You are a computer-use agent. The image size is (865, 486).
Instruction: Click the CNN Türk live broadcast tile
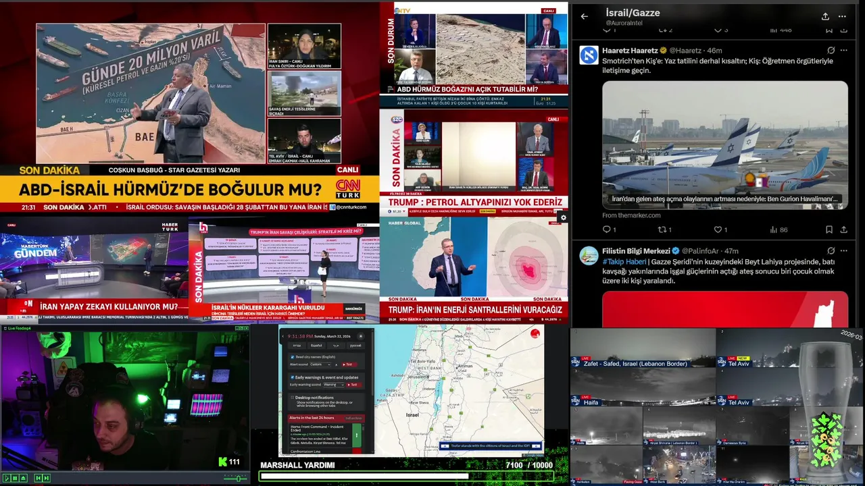pyautogui.click(x=189, y=108)
